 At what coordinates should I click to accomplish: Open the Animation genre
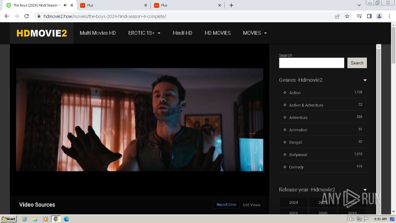pos(298,130)
